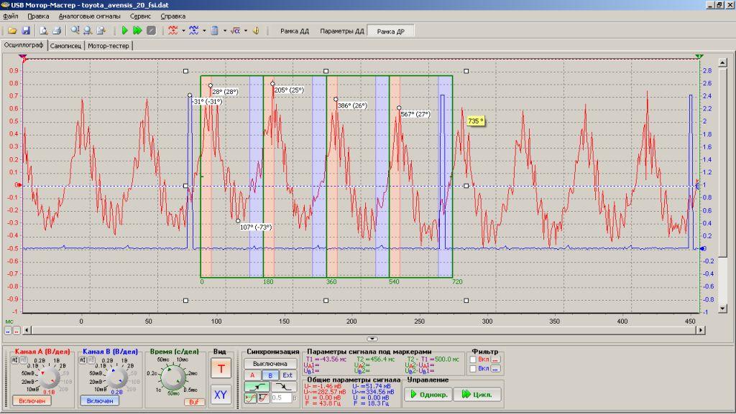736x414 pixels.
Task: Click the green double-arrow cyclic run icon
Action: pos(137,31)
